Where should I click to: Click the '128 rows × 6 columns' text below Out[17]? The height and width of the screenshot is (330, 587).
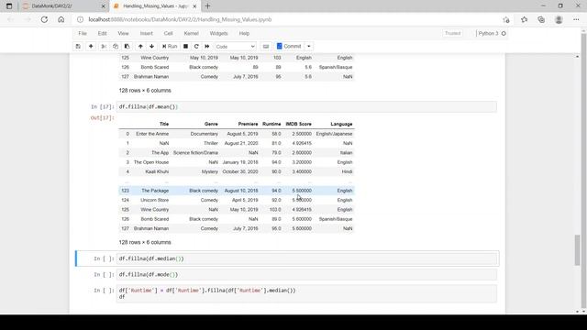[x=145, y=242]
